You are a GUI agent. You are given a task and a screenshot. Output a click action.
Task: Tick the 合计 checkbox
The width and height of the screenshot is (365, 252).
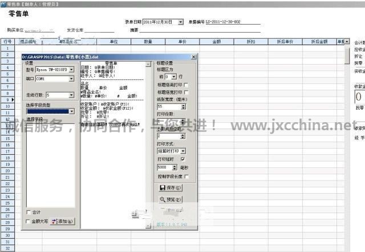coord(28,212)
